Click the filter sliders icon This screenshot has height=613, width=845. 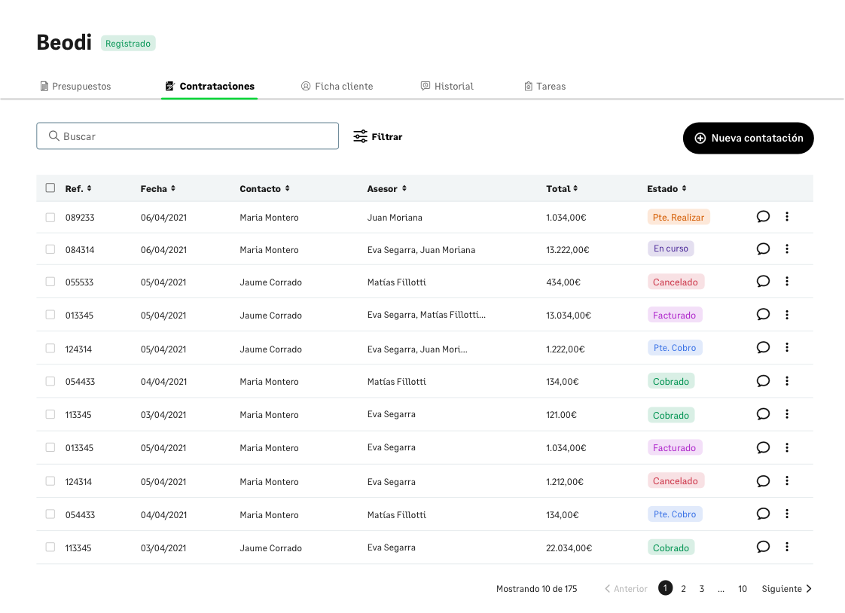click(x=361, y=136)
